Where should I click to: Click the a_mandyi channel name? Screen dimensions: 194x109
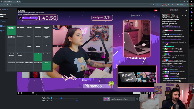coord(22,11)
